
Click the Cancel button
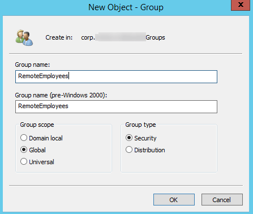click(222, 199)
